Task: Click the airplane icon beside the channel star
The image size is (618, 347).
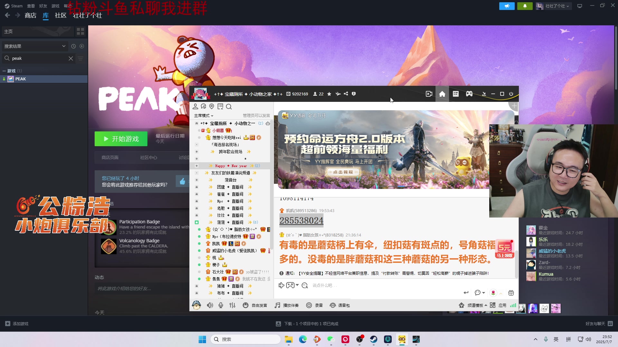Action: click(338, 94)
